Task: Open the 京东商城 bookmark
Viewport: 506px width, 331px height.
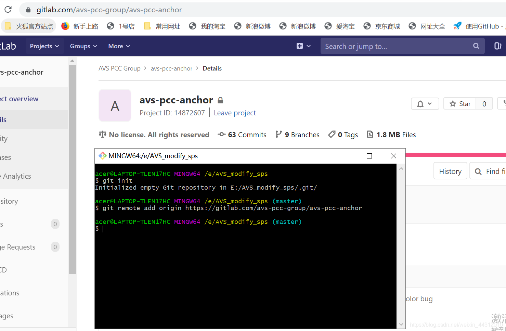Action: click(382, 26)
